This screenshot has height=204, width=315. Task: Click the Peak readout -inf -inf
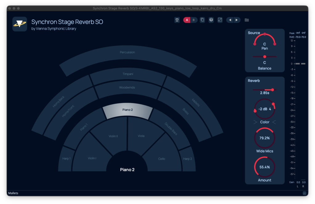point(300,33)
